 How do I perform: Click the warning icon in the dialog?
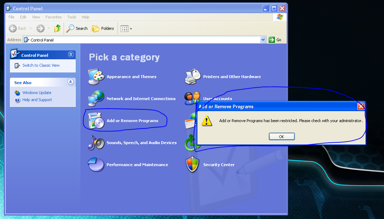(207, 121)
